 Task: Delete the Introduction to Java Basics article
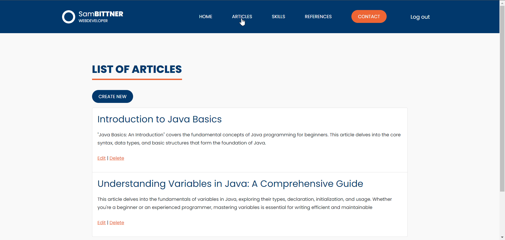coord(117,158)
